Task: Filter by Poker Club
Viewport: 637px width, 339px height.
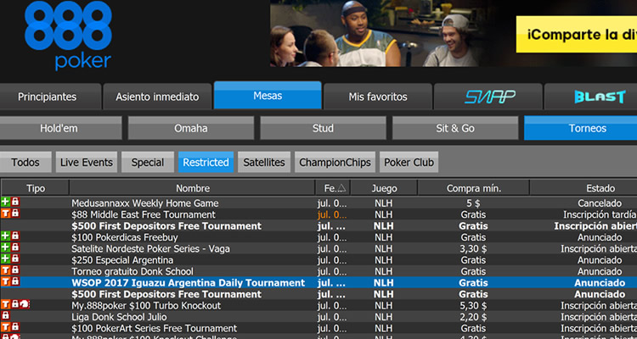Action: 409,162
